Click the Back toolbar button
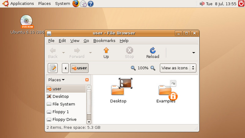The height and width of the screenshot is (138, 245). tap(53, 53)
